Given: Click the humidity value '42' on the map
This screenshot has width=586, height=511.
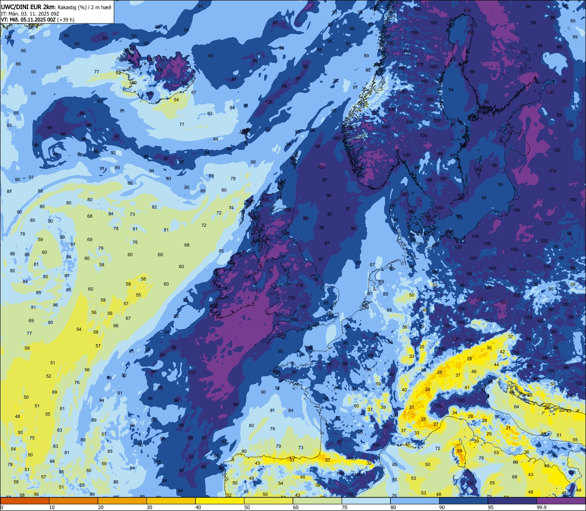Looking at the screenshot, I should (x=502, y=352).
